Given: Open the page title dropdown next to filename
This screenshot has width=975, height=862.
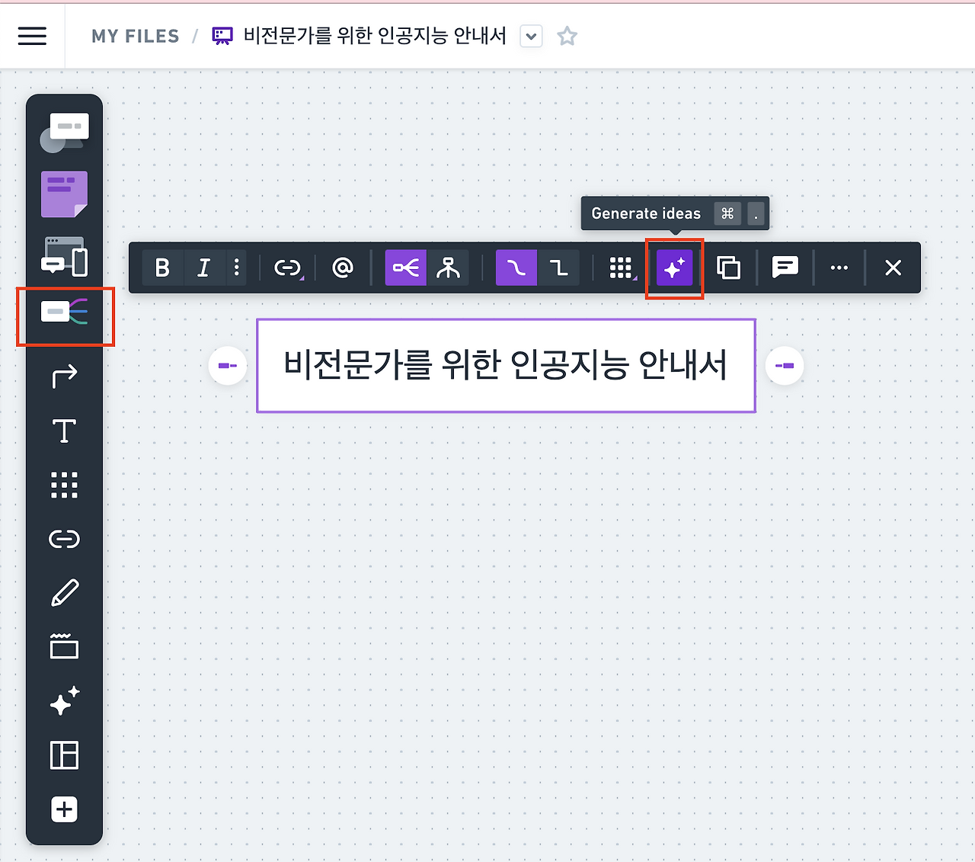Looking at the screenshot, I should click(531, 36).
